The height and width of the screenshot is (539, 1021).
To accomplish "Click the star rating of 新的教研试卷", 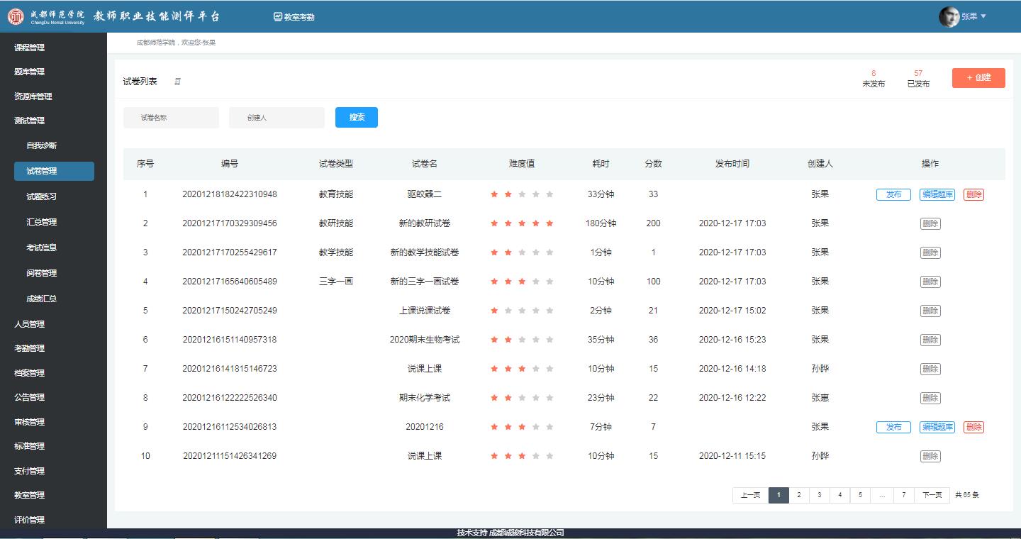I will coord(522,223).
